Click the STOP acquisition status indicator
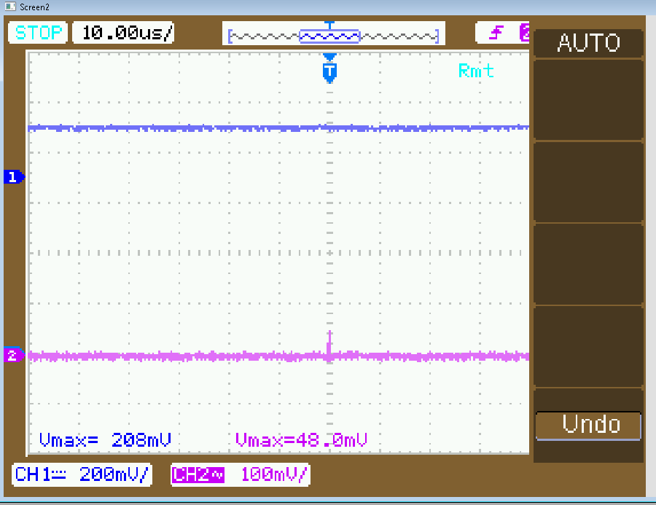 [x=38, y=33]
